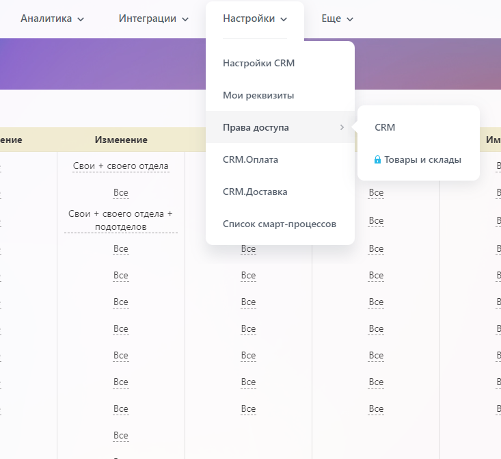Choose CRM in the access rights submenu
The height and width of the screenshot is (459, 501).
(385, 127)
